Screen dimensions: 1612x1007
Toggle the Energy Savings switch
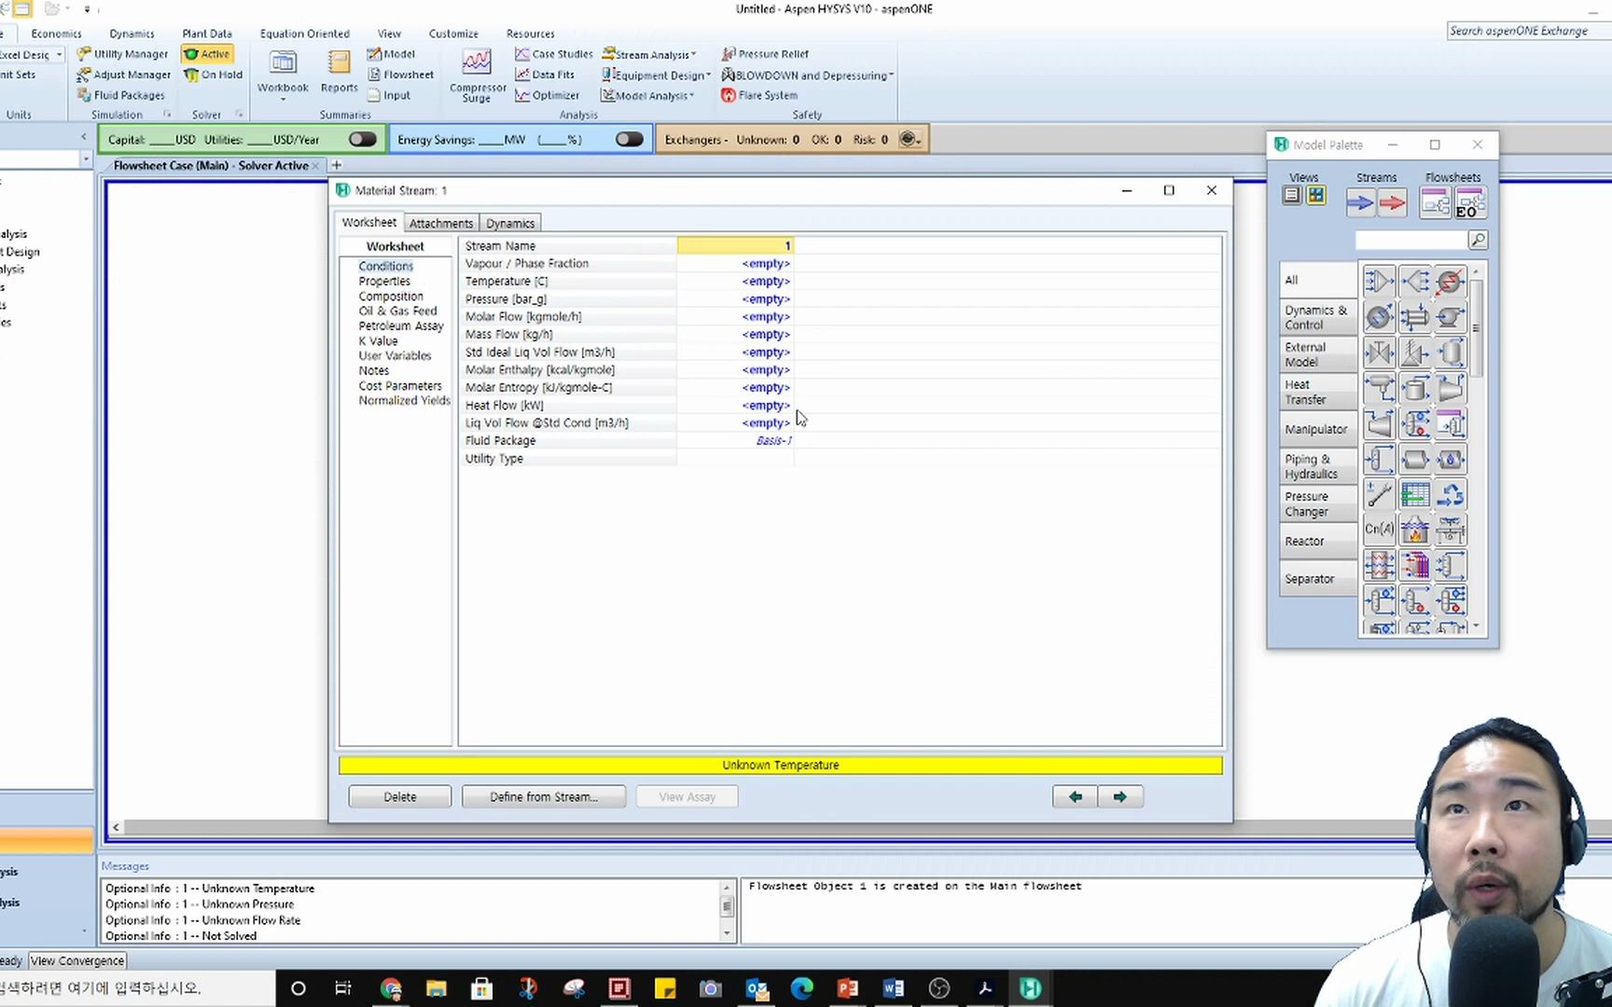629,139
